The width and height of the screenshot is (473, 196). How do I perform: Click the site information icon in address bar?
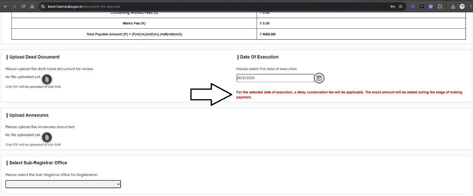click(x=43, y=7)
